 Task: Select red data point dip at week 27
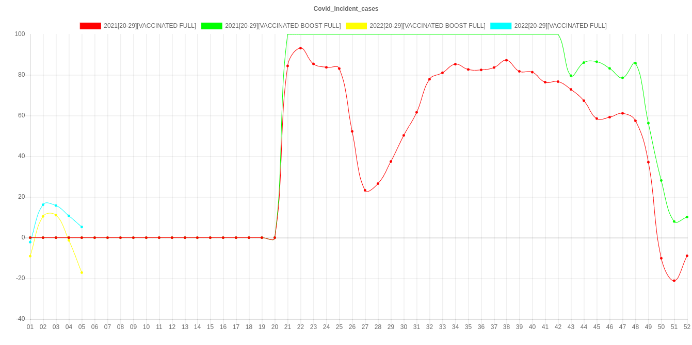coord(365,190)
